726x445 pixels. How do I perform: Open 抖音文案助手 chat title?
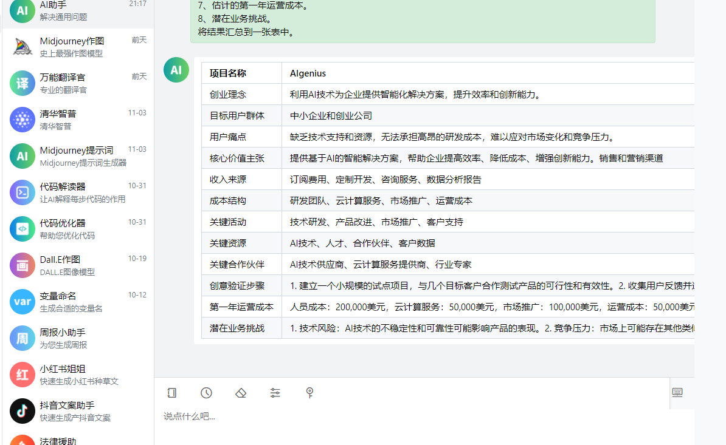click(x=67, y=406)
